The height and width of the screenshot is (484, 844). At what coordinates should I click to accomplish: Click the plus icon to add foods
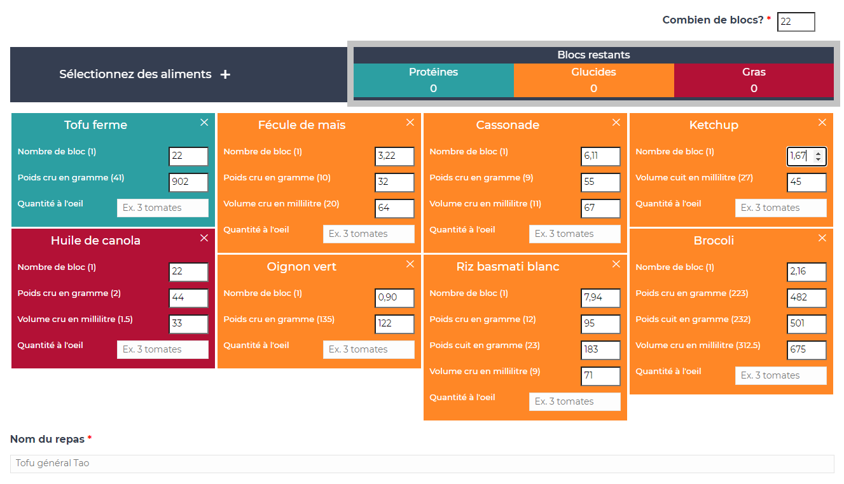click(225, 74)
